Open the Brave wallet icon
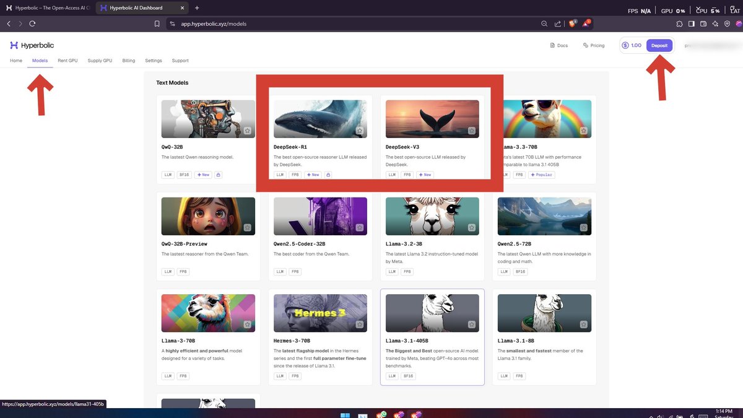This screenshot has width=743, height=418. click(x=703, y=24)
